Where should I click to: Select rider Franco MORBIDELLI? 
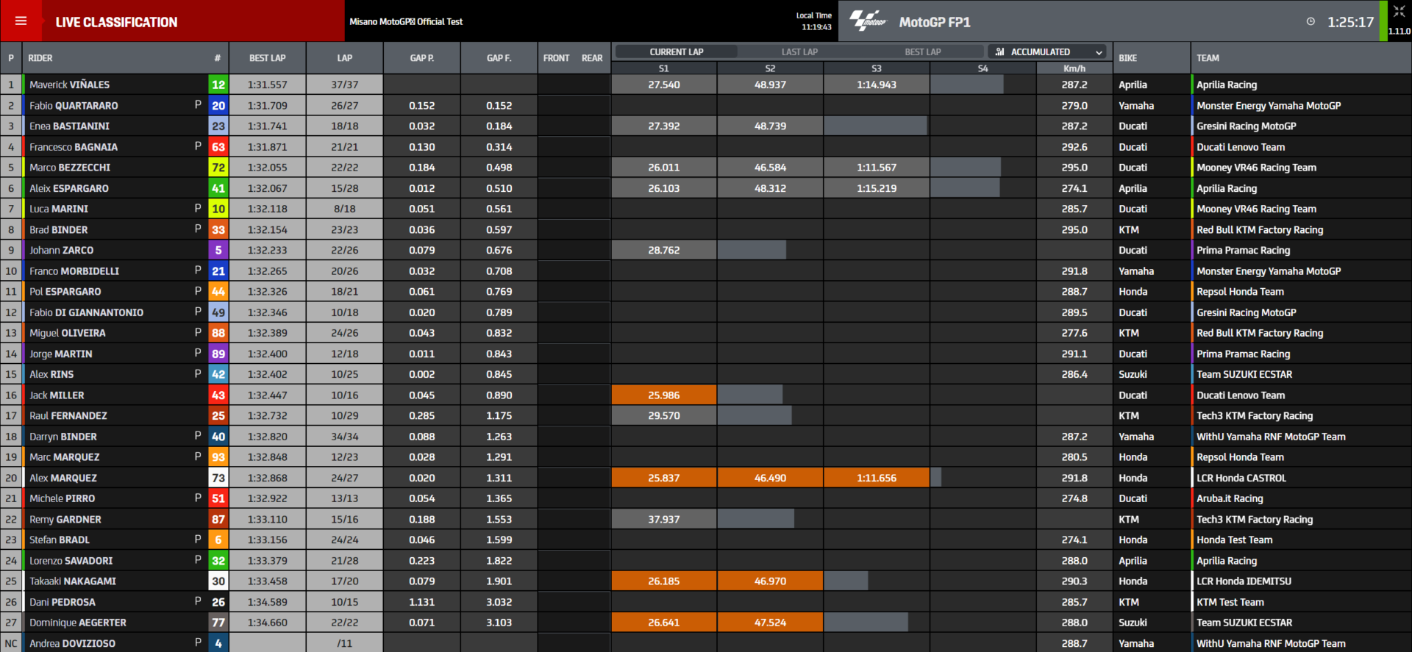pyautogui.click(x=74, y=271)
